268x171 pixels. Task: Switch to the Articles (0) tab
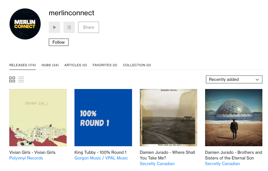point(76,65)
